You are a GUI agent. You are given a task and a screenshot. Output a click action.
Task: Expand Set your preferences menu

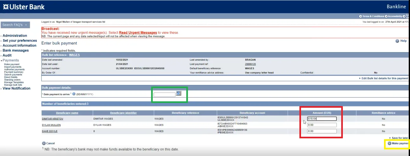[19, 41]
